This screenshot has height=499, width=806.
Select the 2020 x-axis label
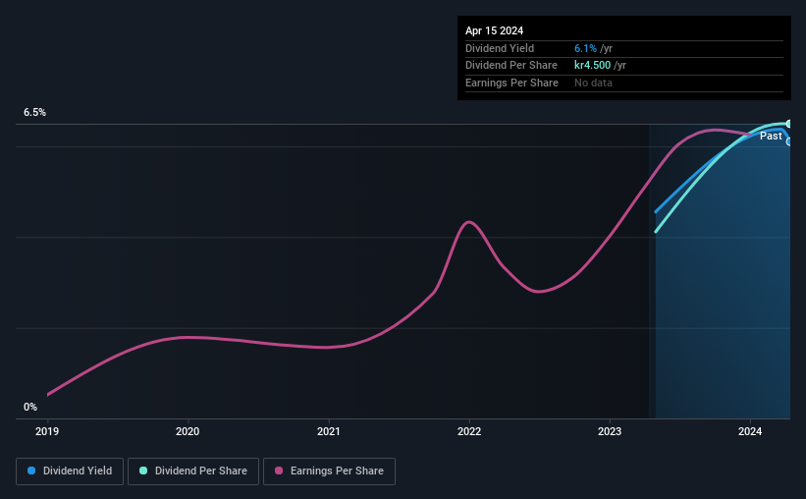[x=188, y=431]
